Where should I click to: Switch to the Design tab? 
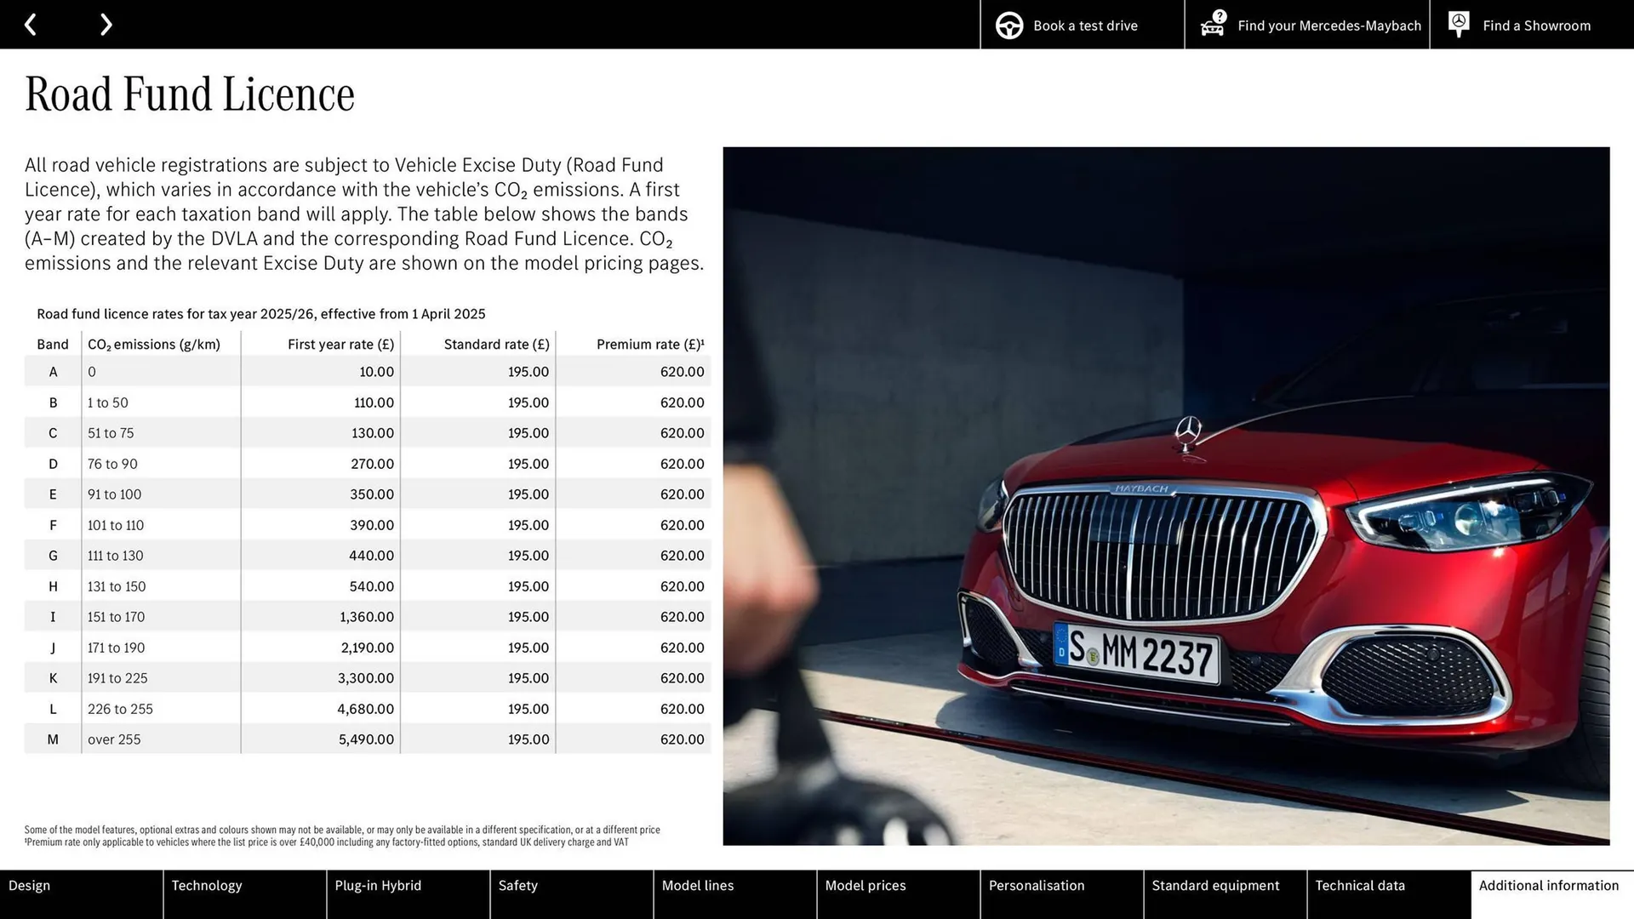pyautogui.click(x=81, y=894)
